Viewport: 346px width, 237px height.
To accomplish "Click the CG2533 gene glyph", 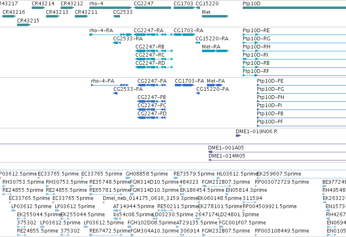I will point(117,16).
